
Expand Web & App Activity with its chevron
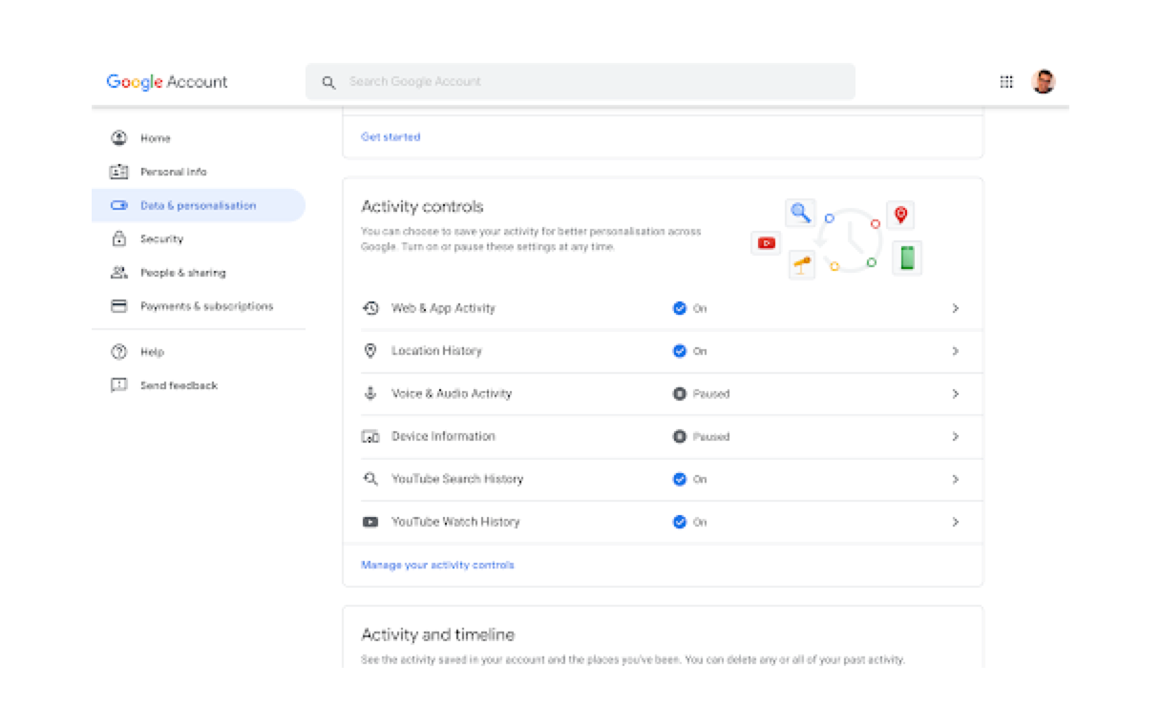[x=955, y=308]
